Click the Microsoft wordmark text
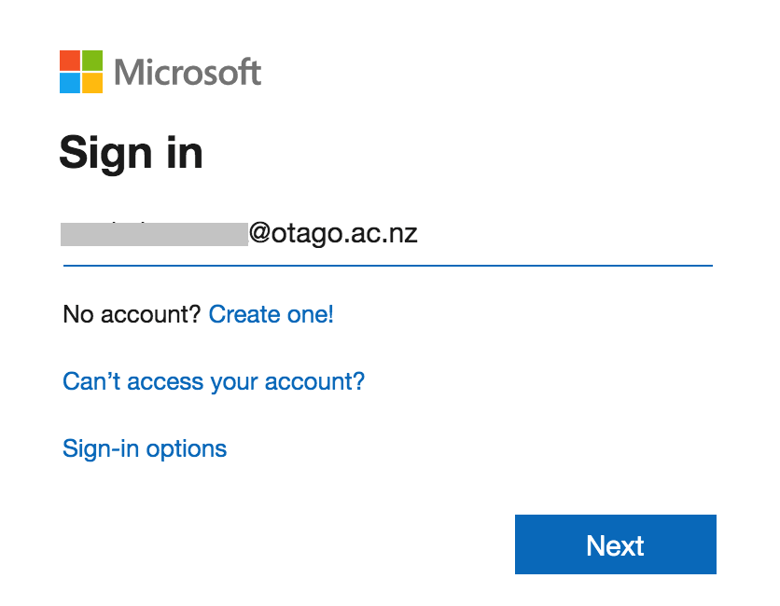 [188, 72]
